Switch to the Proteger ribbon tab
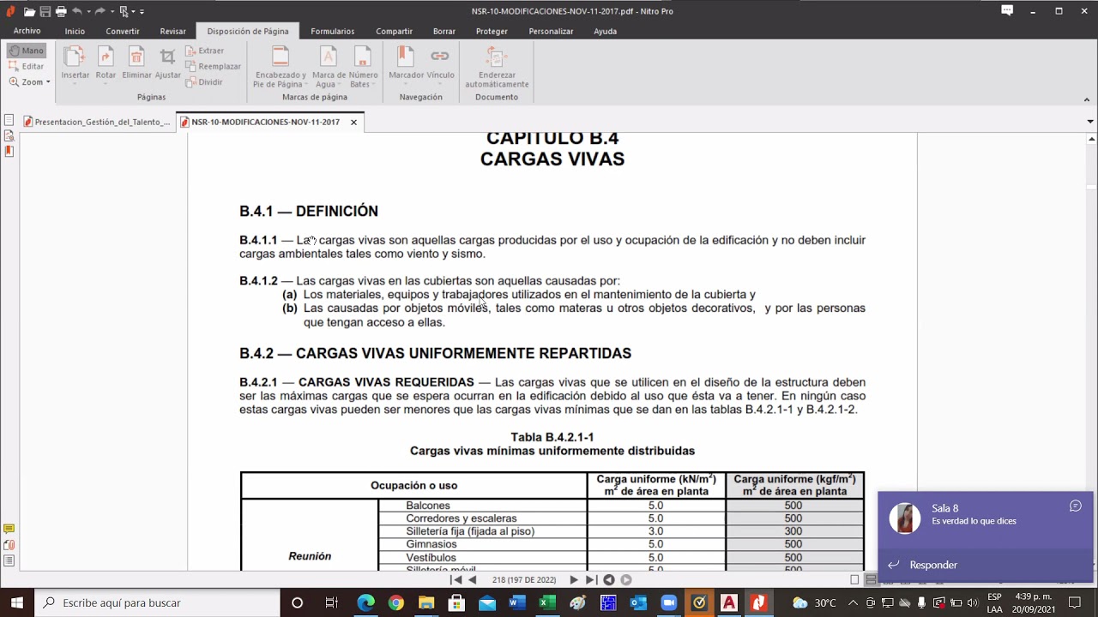The width and height of the screenshot is (1098, 617). 492,31
